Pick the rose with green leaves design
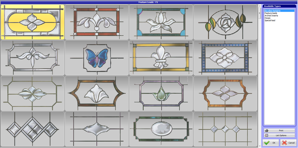This screenshot has height=148, width=298. click(x=225, y=22)
